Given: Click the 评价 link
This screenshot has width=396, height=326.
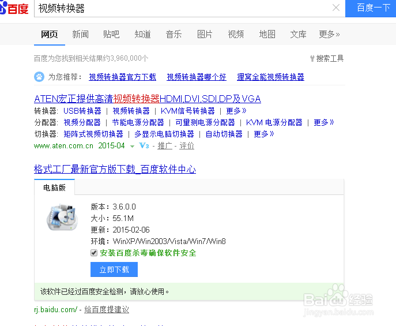Looking at the screenshot, I should coord(187,146).
